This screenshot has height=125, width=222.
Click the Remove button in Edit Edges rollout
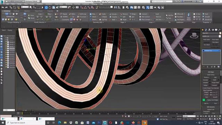tap(206, 77)
